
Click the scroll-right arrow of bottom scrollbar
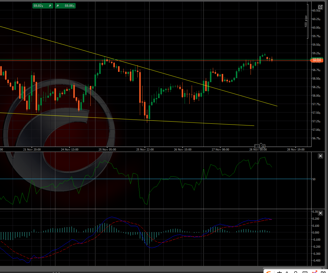[x=324, y=268]
